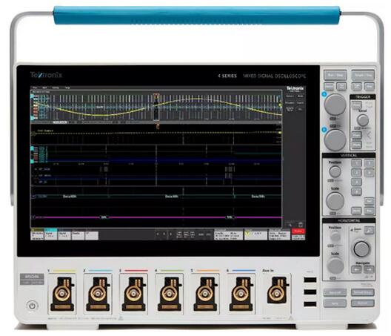This screenshot has width=391, height=336.
Task: Click the trigger Level knob
Action: 363,120
